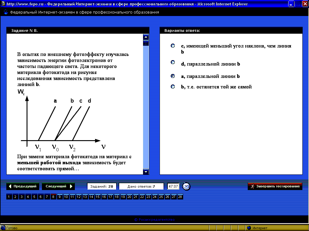Click the scroll up arrow of question panel
Viewport: 309px width, 231px height.
point(146,37)
